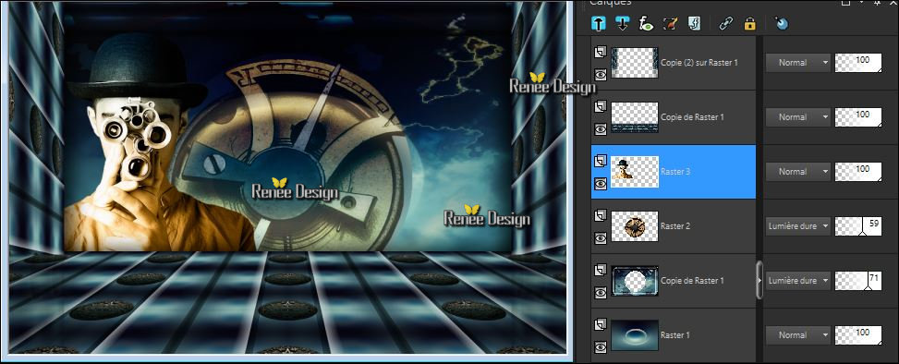899x364 pixels.
Task: Click the auto-hide pin of Calques panel
Action: click(877, 2)
